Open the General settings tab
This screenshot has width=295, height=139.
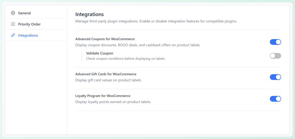coord(36,13)
